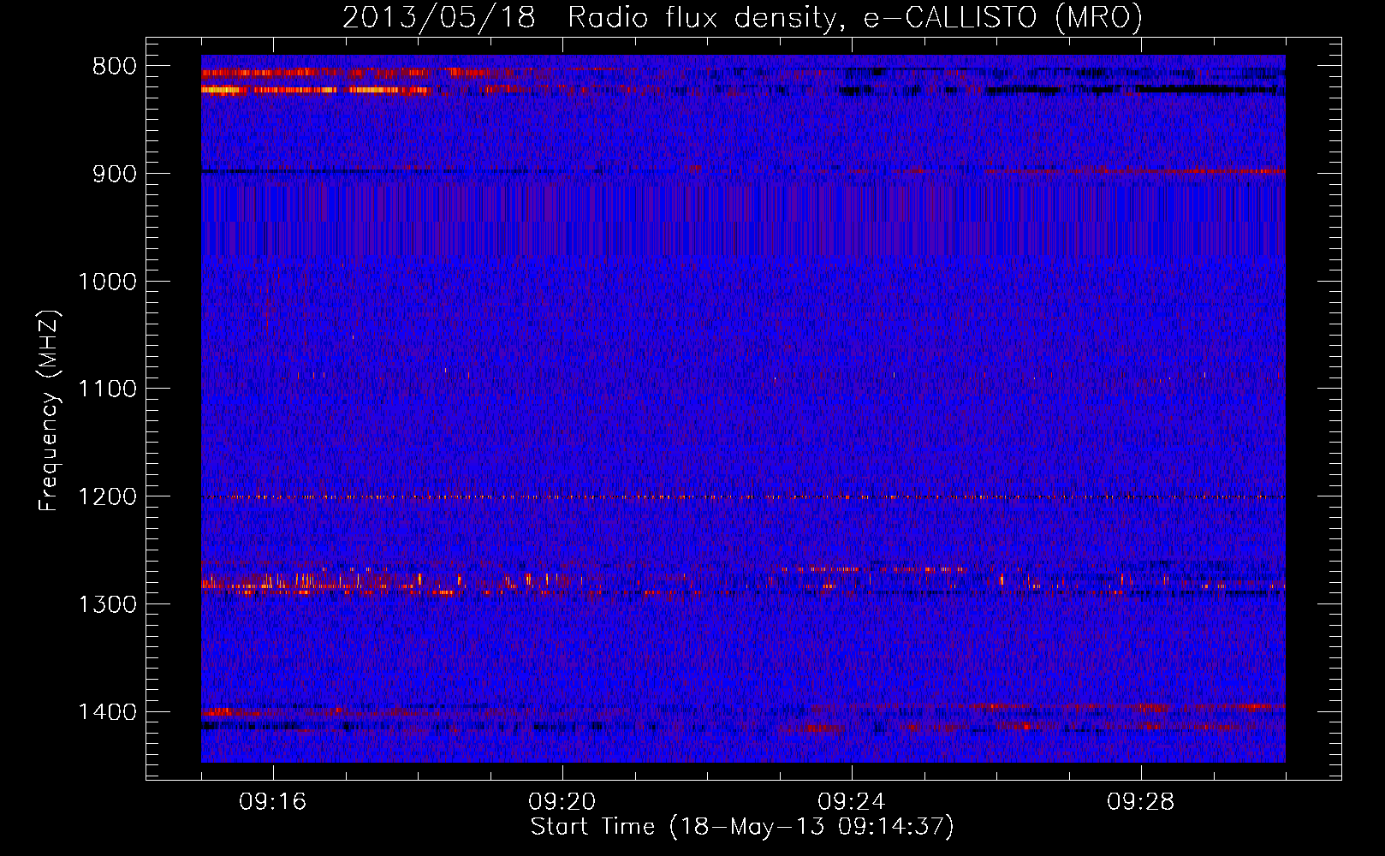Click the 09:24 time tick label

(852, 802)
